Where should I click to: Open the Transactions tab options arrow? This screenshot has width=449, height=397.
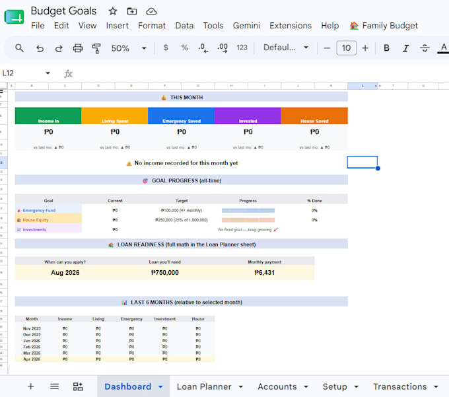pos(436,387)
